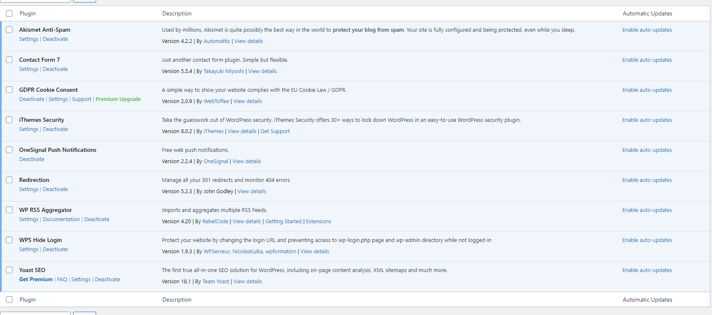
Task: Open Settings for Contact Form 7
Action: click(x=29, y=69)
